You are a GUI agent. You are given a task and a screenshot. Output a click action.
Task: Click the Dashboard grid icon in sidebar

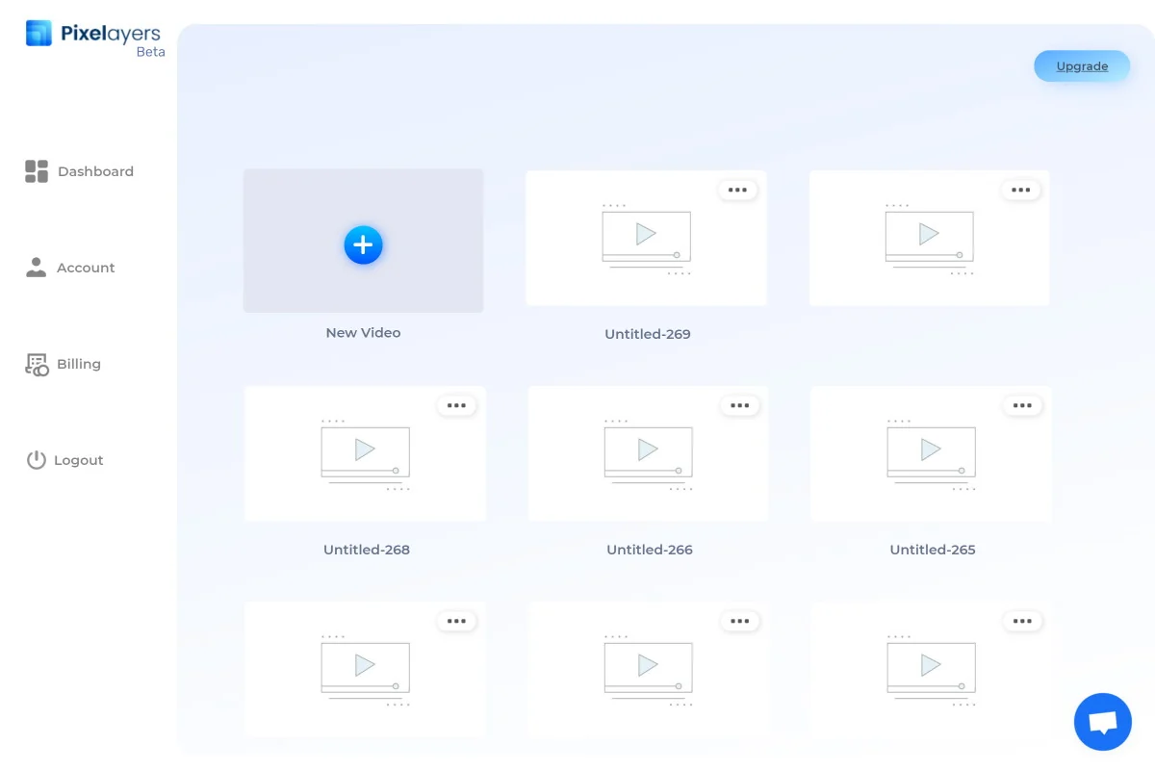[x=36, y=170]
